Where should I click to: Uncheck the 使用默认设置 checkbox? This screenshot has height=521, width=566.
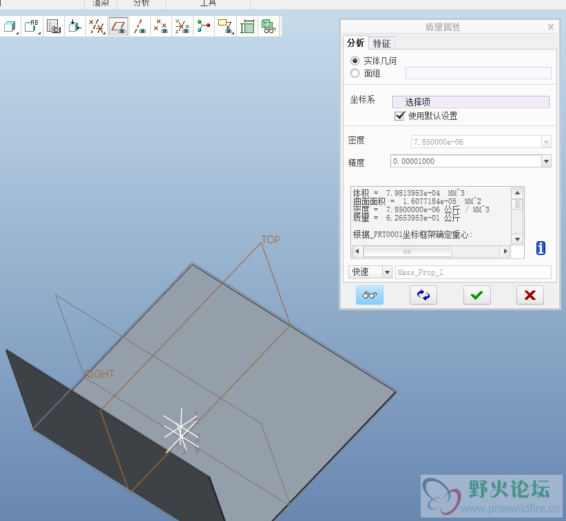point(399,116)
